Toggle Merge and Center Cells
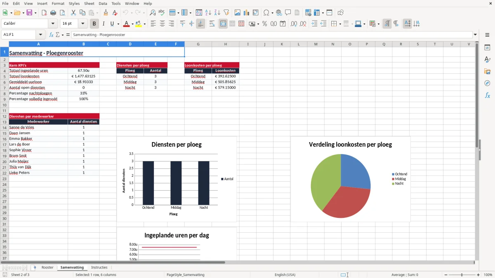Screen dimensions: 495x278 (x=223, y=24)
